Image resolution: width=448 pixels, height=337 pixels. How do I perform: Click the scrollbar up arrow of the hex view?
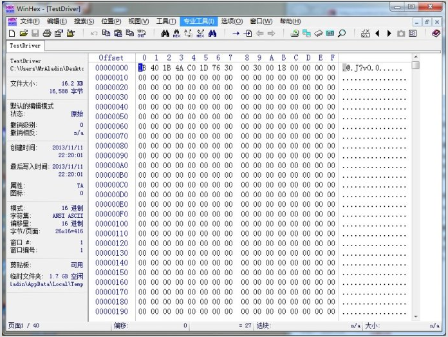[416, 57]
